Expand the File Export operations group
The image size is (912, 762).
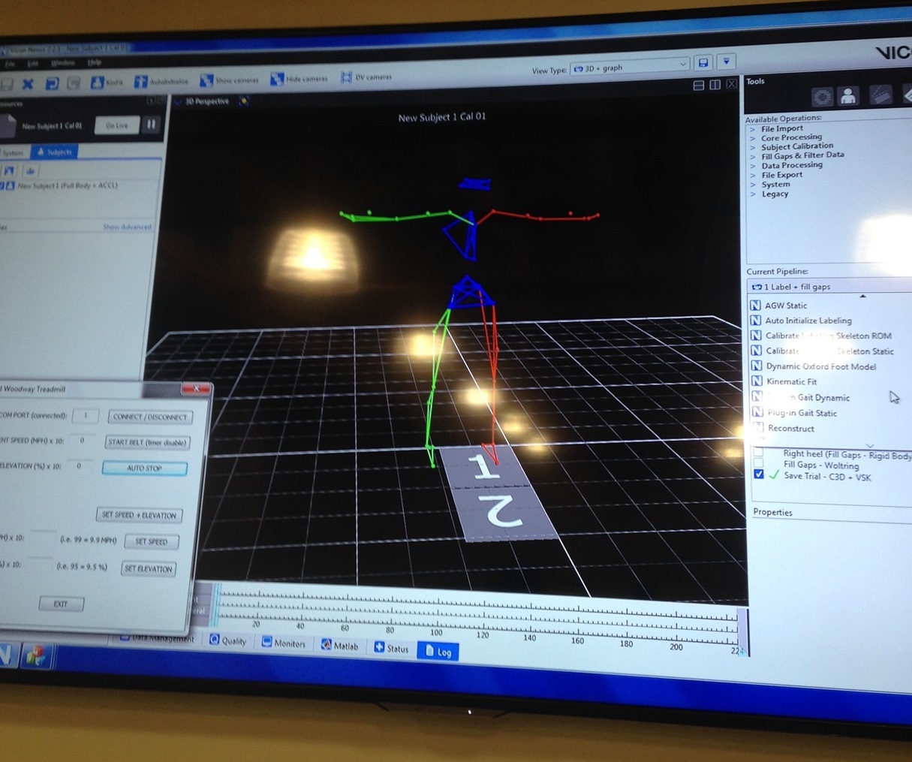753,175
